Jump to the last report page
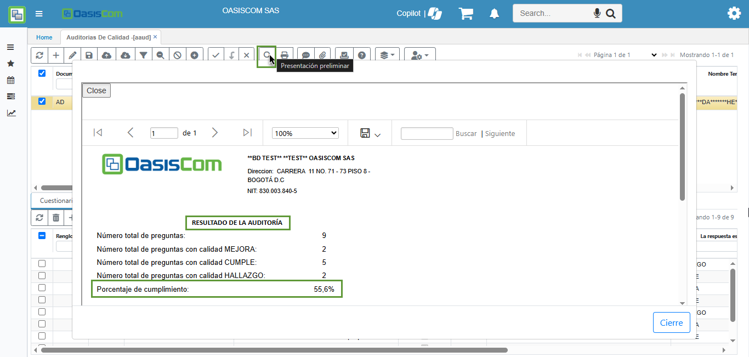This screenshot has height=357, width=749. tap(247, 133)
